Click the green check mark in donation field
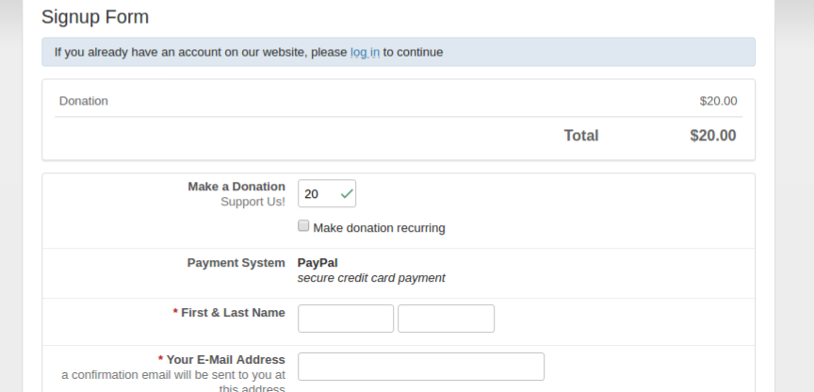Screen dimensions: 814x392 pos(347,194)
